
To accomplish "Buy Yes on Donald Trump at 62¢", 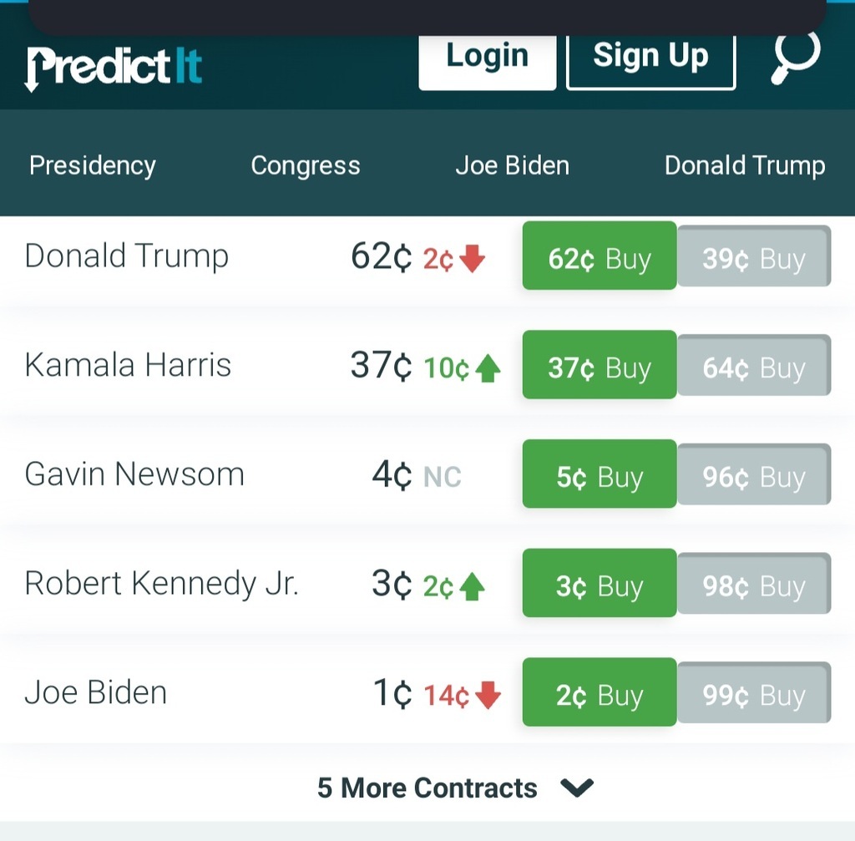I will click(x=600, y=256).
